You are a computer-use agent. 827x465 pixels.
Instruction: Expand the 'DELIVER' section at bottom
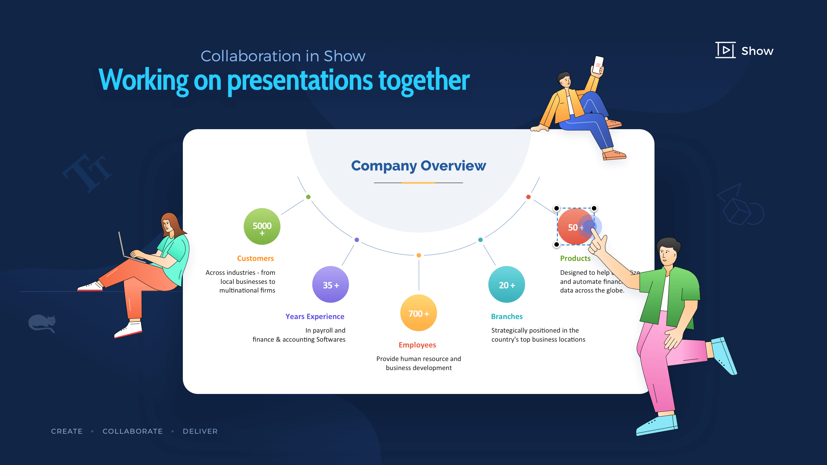click(x=199, y=431)
